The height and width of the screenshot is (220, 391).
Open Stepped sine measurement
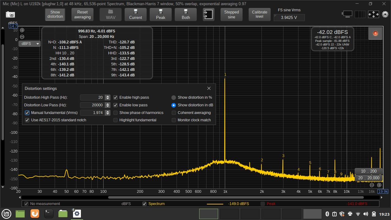click(232, 14)
